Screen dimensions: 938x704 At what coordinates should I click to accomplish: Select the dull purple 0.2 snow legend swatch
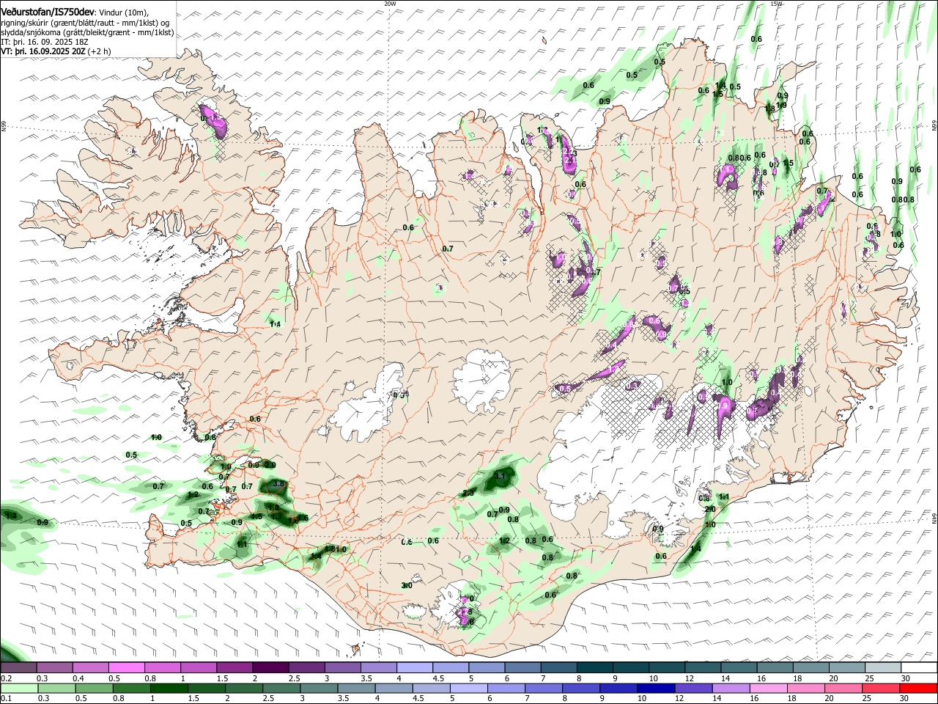click(x=18, y=667)
